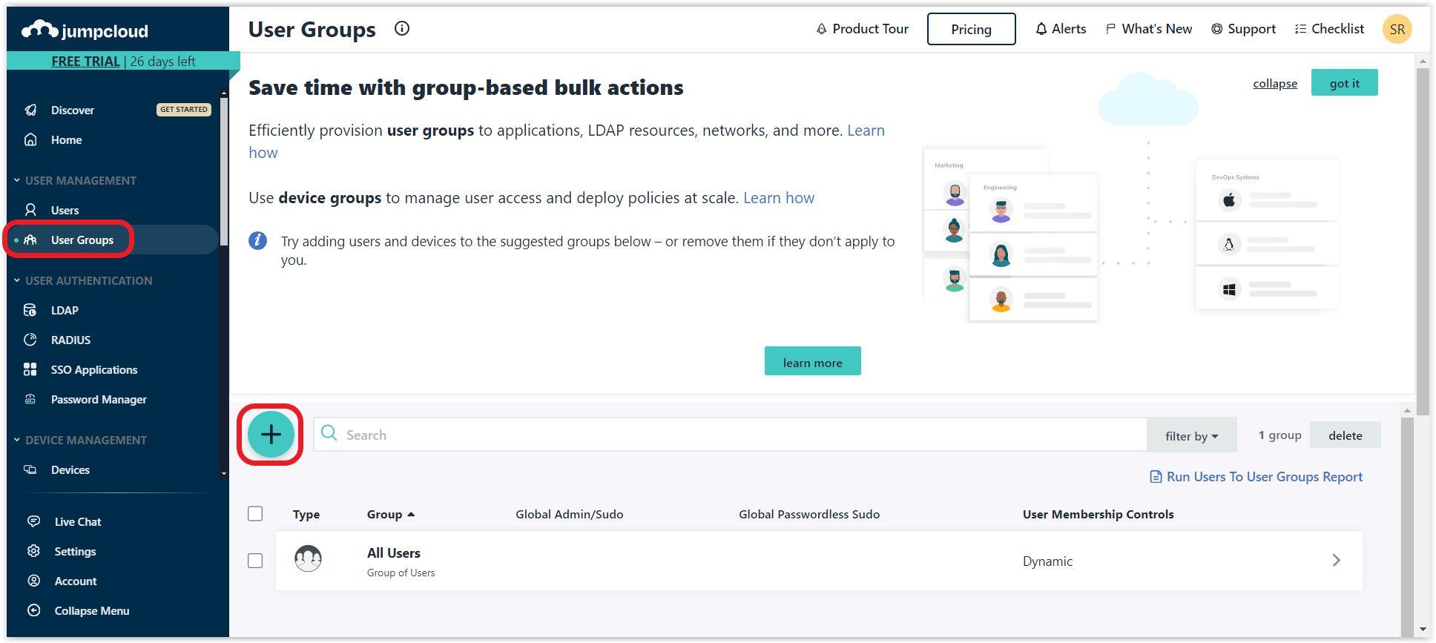Click the Live Chat bubble icon
The height and width of the screenshot is (643, 1436).
34,521
